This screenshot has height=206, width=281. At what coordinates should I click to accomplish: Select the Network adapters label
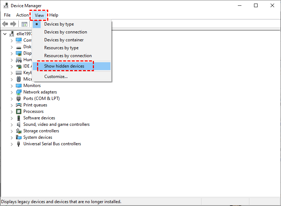(40, 92)
